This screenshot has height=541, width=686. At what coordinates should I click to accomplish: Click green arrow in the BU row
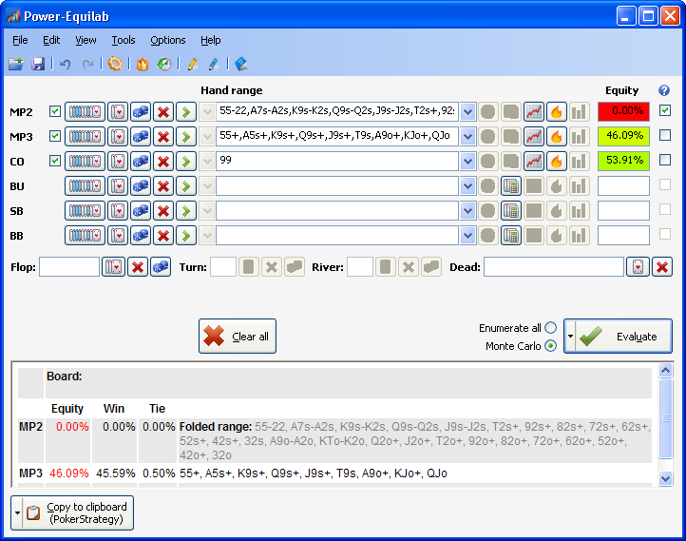(x=186, y=186)
